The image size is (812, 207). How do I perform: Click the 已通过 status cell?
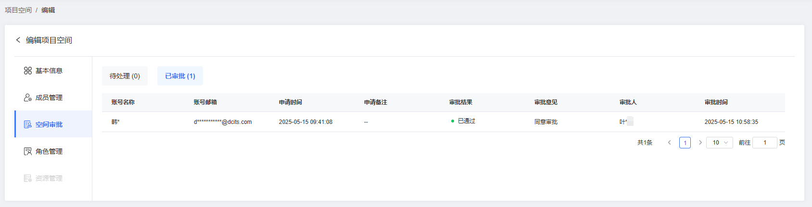[x=463, y=121]
